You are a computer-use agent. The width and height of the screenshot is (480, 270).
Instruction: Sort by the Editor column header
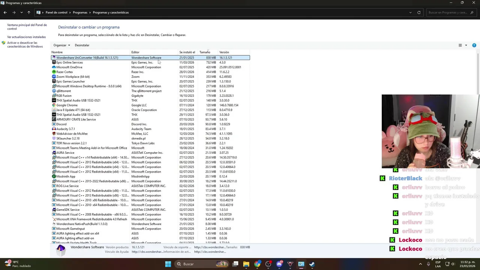pyautogui.click(x=154, y=52)
